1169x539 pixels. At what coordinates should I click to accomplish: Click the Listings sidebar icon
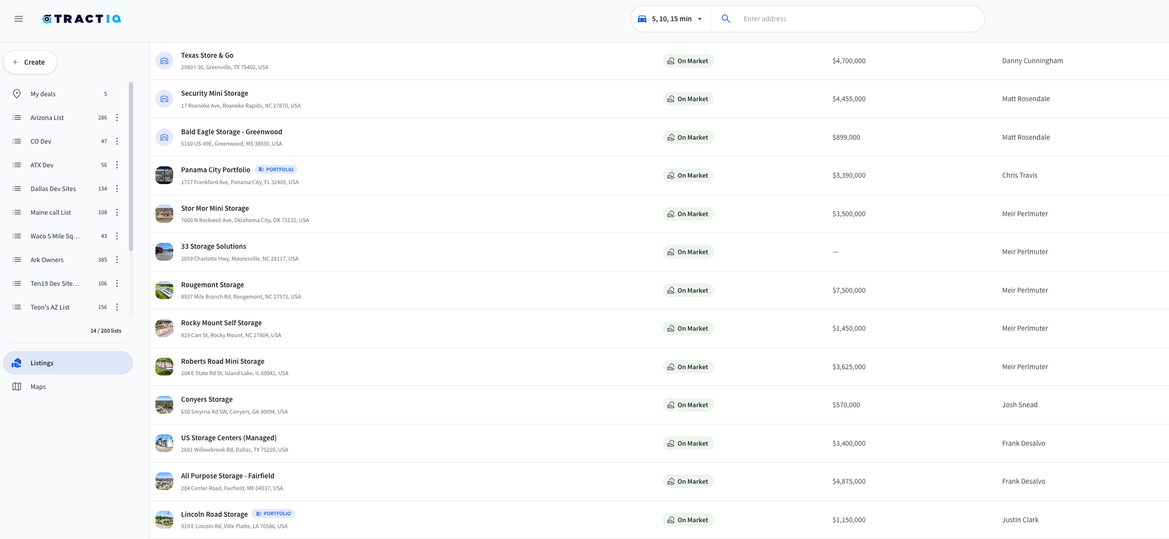click(17, 363)
